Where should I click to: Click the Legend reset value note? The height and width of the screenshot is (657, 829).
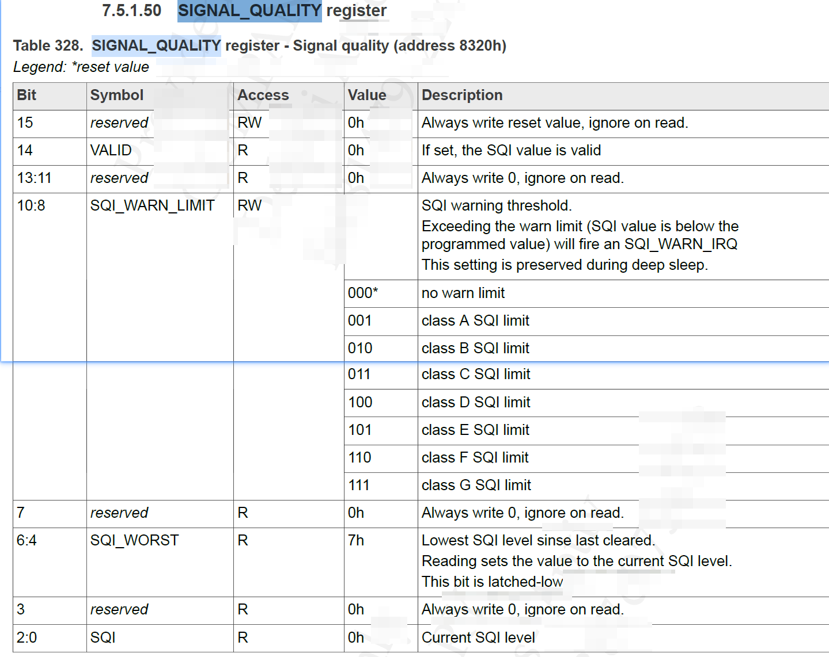coord(81,67)
